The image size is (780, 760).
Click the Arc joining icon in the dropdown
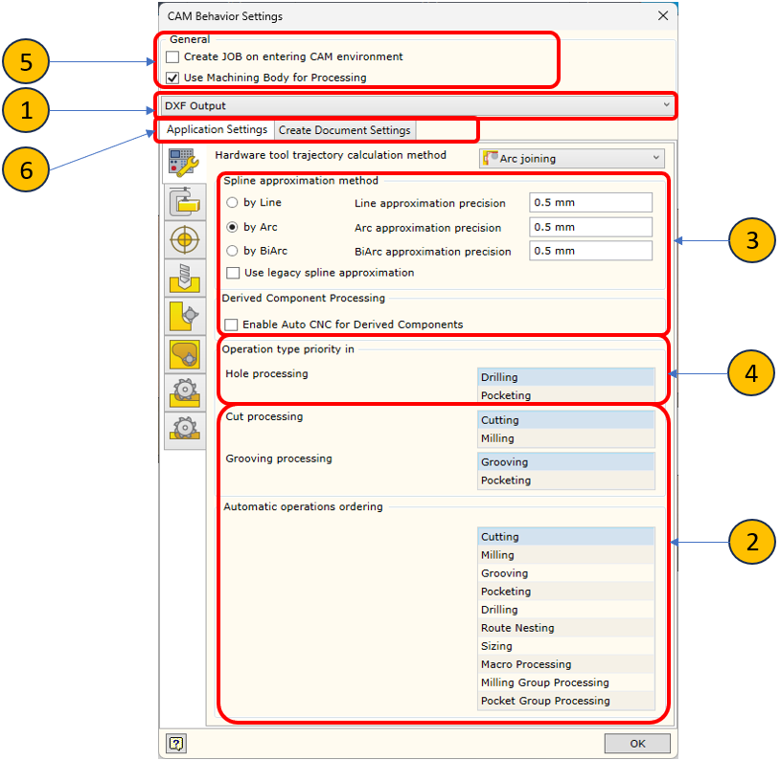coord(491,159)
